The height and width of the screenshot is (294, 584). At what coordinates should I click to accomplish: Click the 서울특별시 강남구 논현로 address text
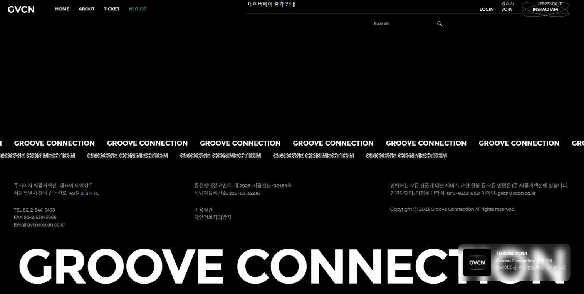coord(56,193)
